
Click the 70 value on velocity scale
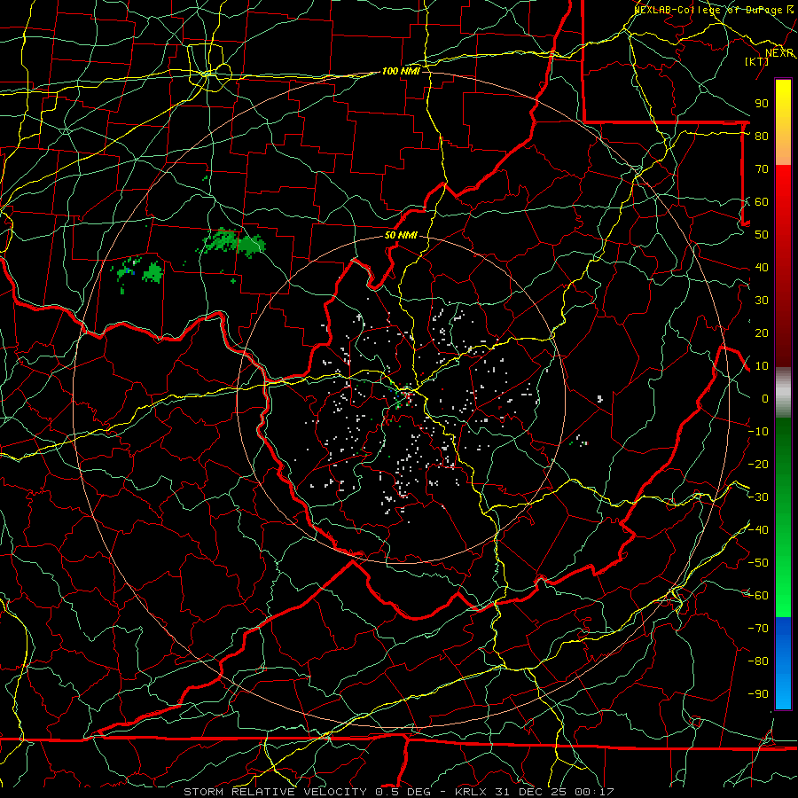pyautogui.click(x=762, y=169)
